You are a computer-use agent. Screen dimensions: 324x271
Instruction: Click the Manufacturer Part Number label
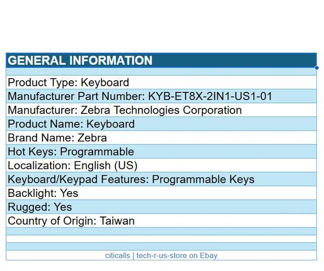(76, 96)
